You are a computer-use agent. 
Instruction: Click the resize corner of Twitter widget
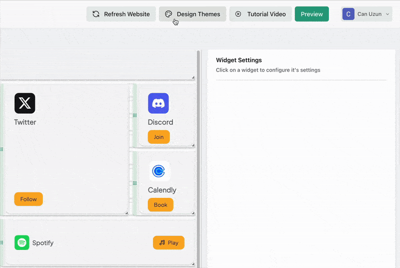[x=126, y=212]
